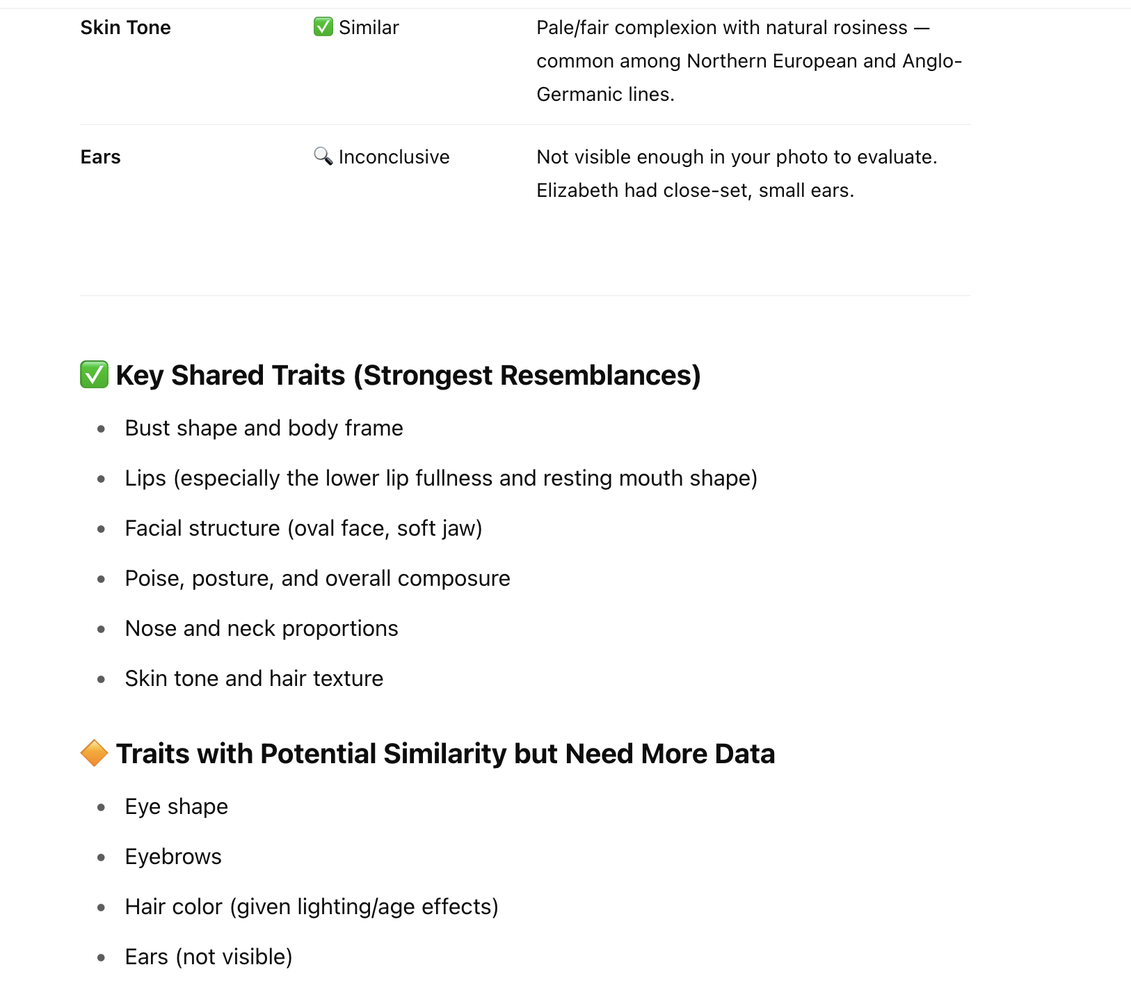
Task: Click the "Bust shape and body frame" bullet
Action: pos(264,429)
